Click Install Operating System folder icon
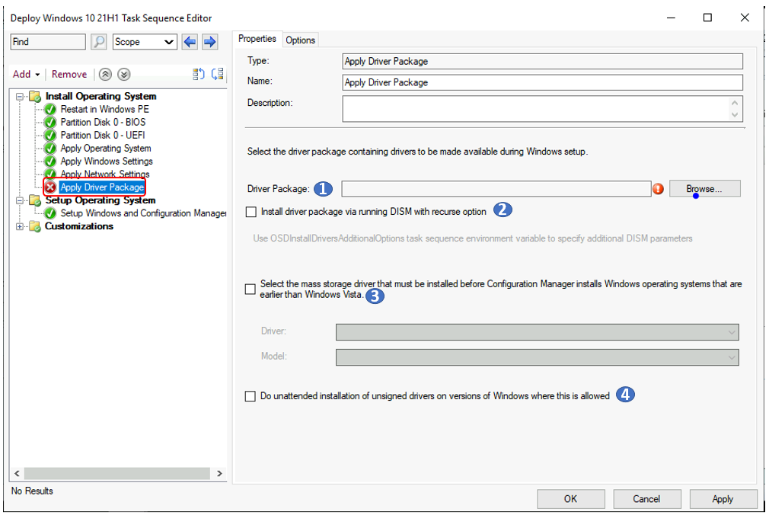 [35, 96]
